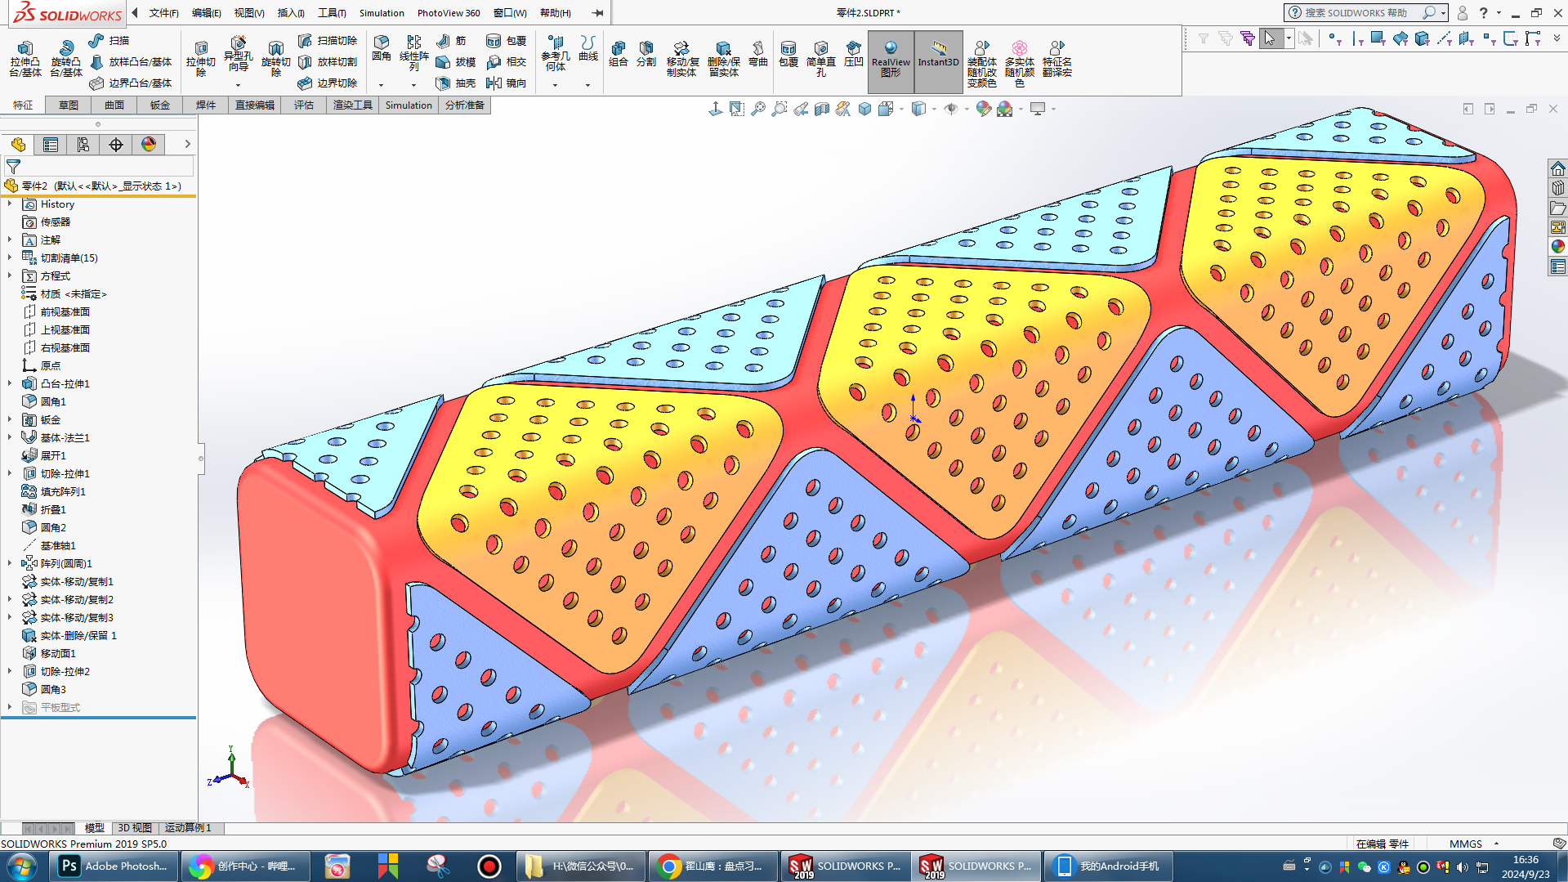Image resolution: width=1568 pixels, height=882 pixels.
Task: Click the Fillet tool (圆角)
Action: (x=381, y=48)
